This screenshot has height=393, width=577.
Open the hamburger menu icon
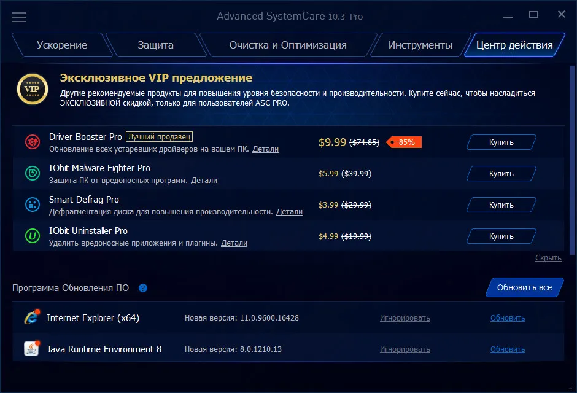[19, 17]
